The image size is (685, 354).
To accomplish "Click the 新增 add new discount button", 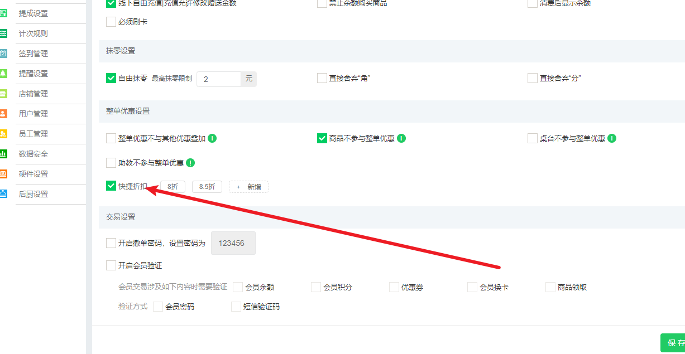I will [248, 186].
